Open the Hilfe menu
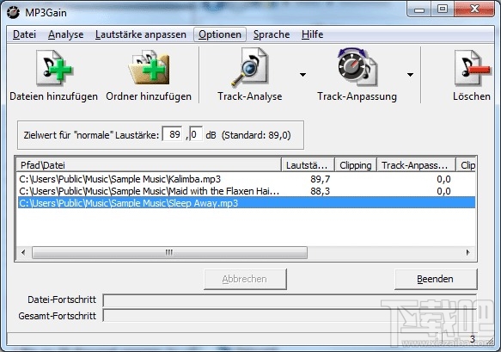The height and width of the screenshot is (352, 501). click(x=312, y=34)
